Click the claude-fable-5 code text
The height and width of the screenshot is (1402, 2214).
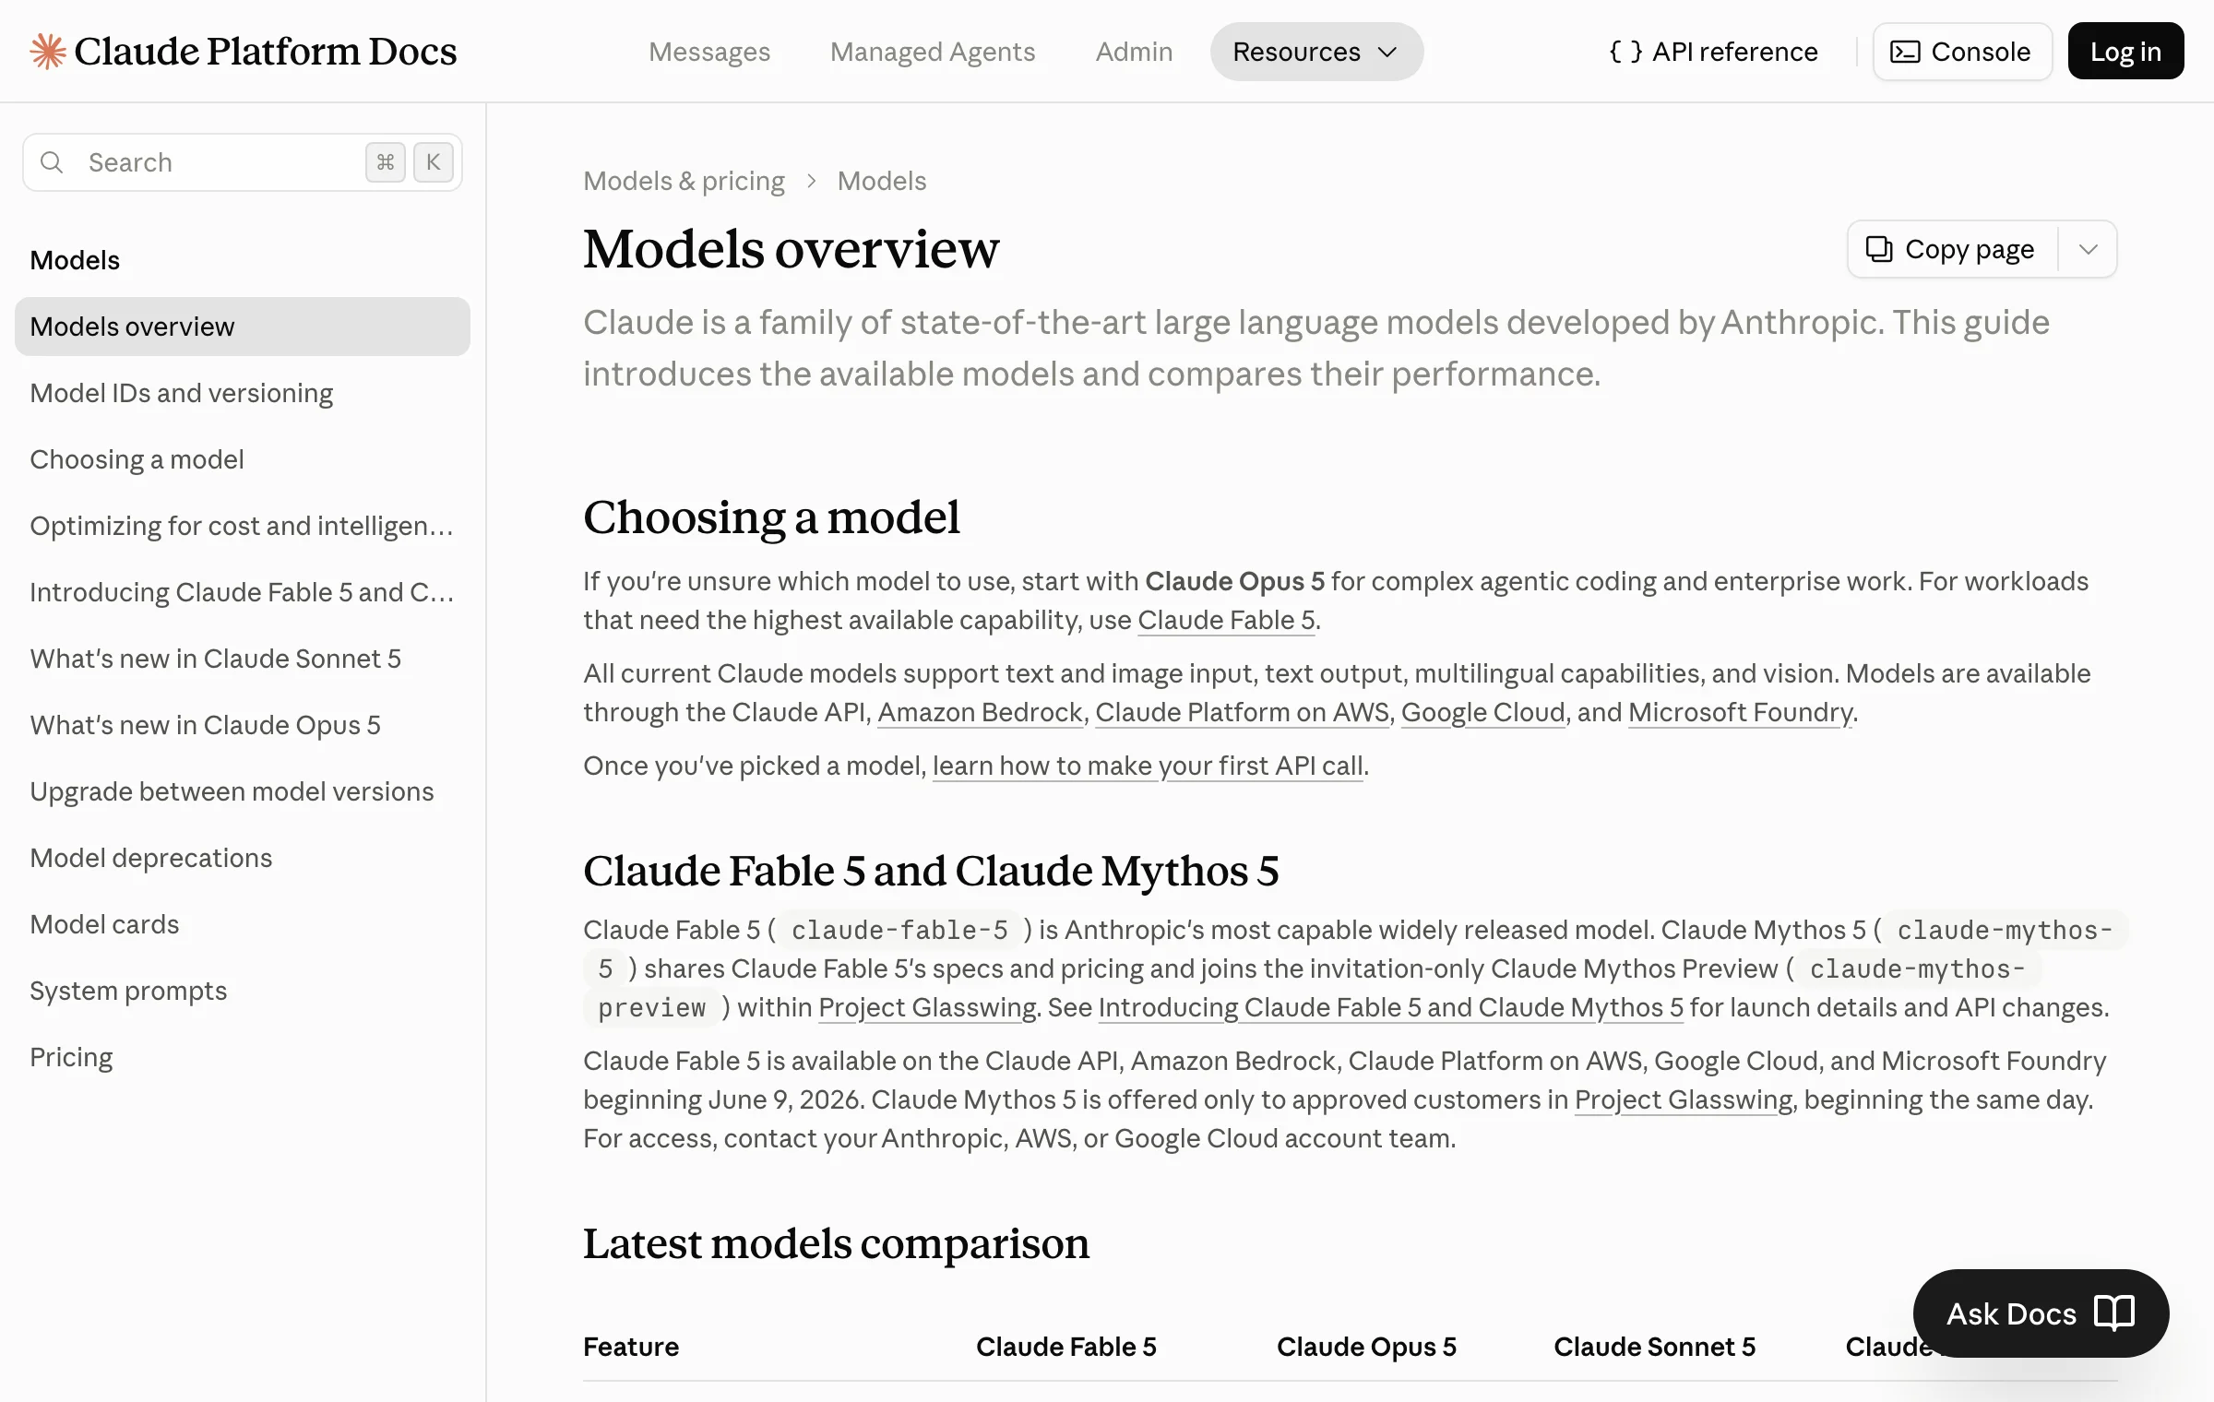(899, 930)
